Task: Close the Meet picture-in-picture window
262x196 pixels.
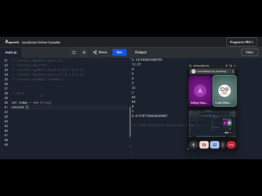Action: 235,66
